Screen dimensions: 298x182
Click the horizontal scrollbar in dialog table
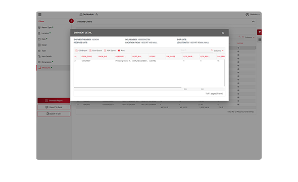[127, 87]
